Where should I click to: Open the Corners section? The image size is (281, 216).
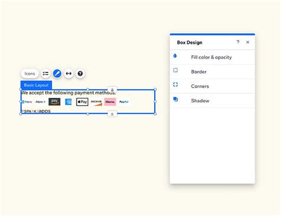[212, 86]
